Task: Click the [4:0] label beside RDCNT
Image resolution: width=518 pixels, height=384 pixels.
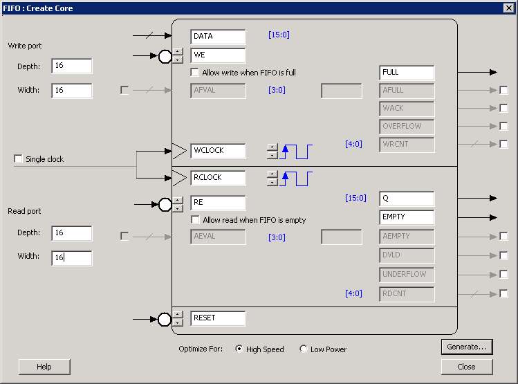Action: click(x=353, y=293)
